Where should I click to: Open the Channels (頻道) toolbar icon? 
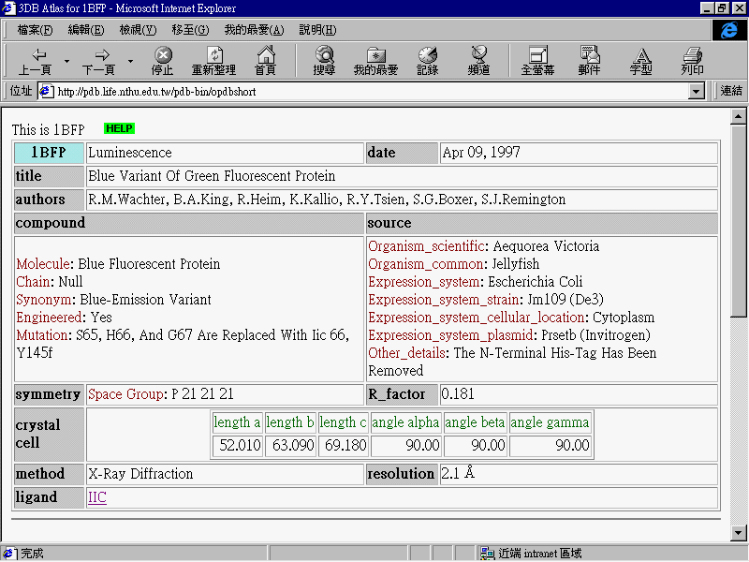(478, 55)
